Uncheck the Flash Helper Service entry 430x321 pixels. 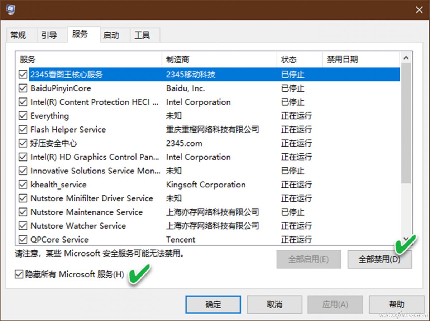click(x=23, y=129)
